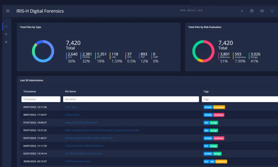Open the hamburger menu in the header
Screen dimensions: 278x167
(x=8, y=11)
